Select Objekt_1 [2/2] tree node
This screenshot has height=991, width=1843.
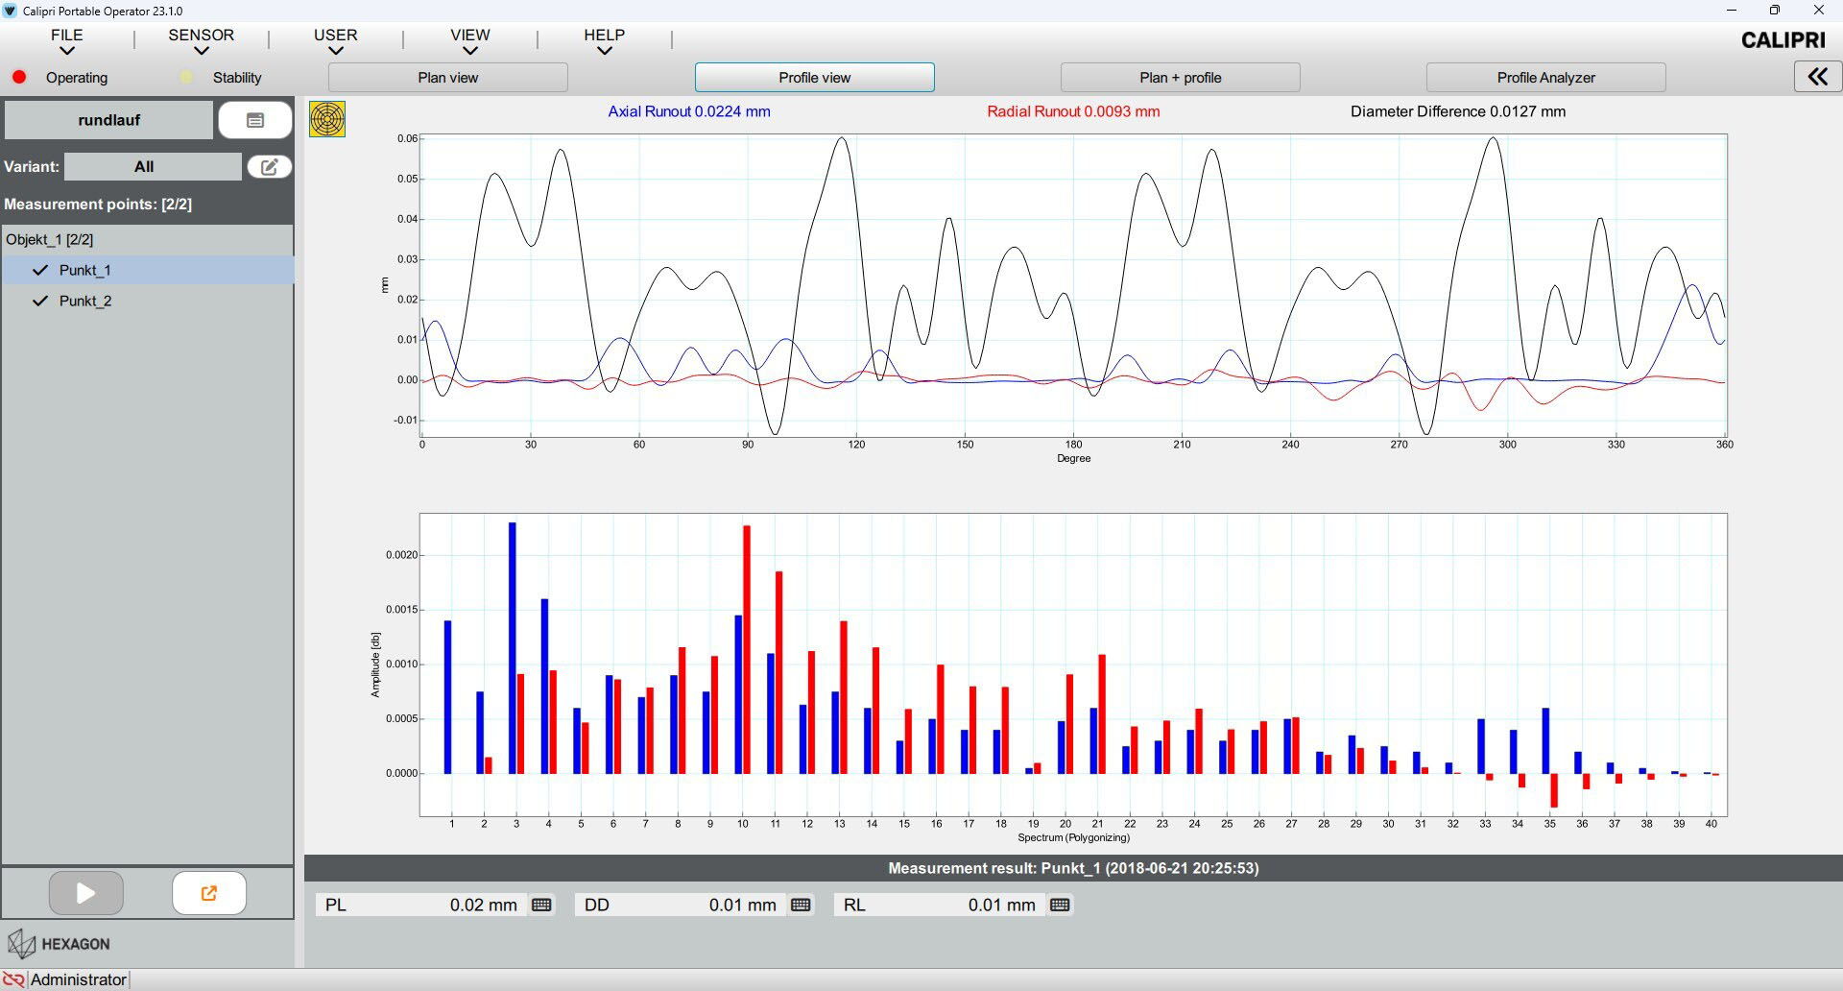pos(148,239)
